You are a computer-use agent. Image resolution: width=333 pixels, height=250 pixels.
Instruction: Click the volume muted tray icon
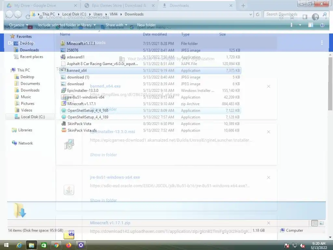pyautogui.click(x=302, y=245)
